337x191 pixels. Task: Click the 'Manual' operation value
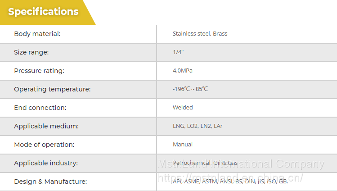pyautogui.click(x=183, y=145)
